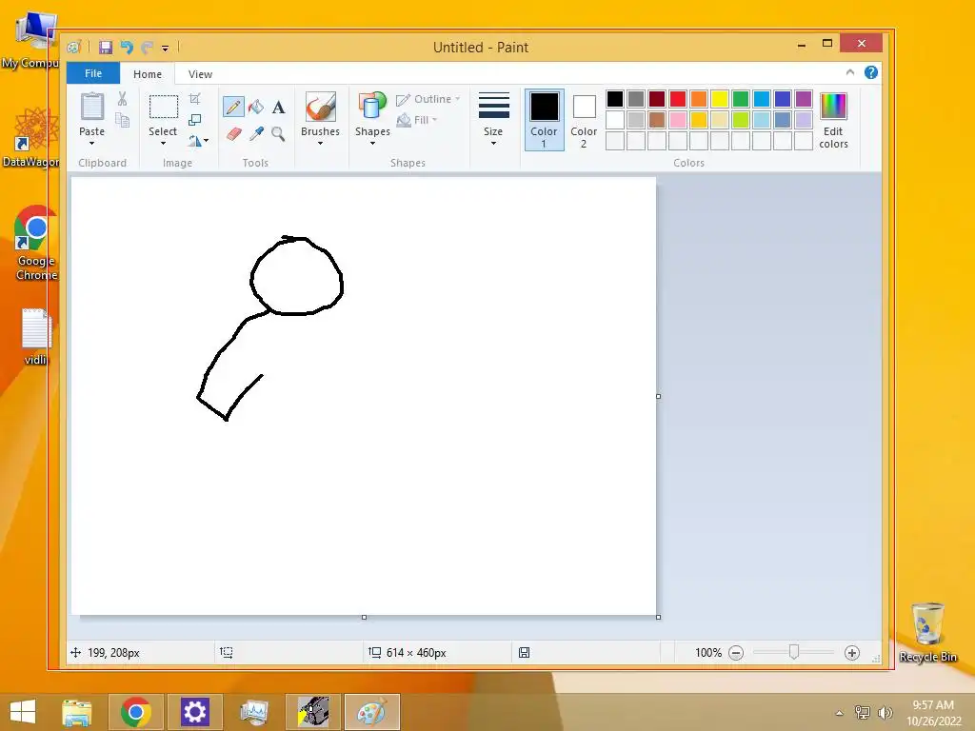Open the Outline dropdown
Screen dimensions: 975x731
pos(428,99)
